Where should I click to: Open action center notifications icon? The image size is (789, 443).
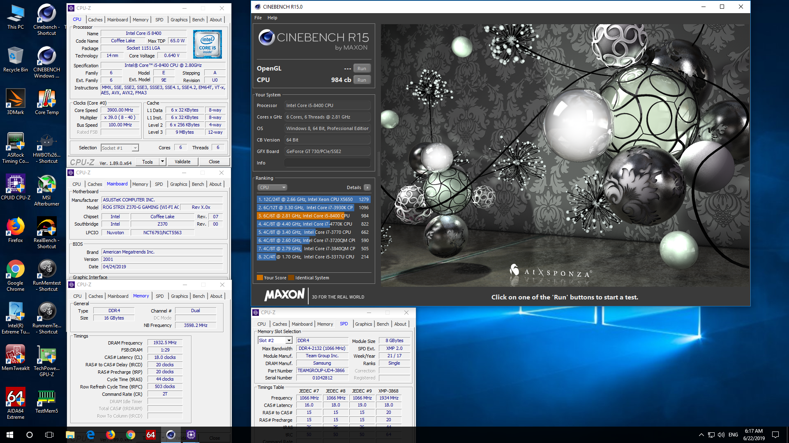pyautogui.click(x=775, y=435)
